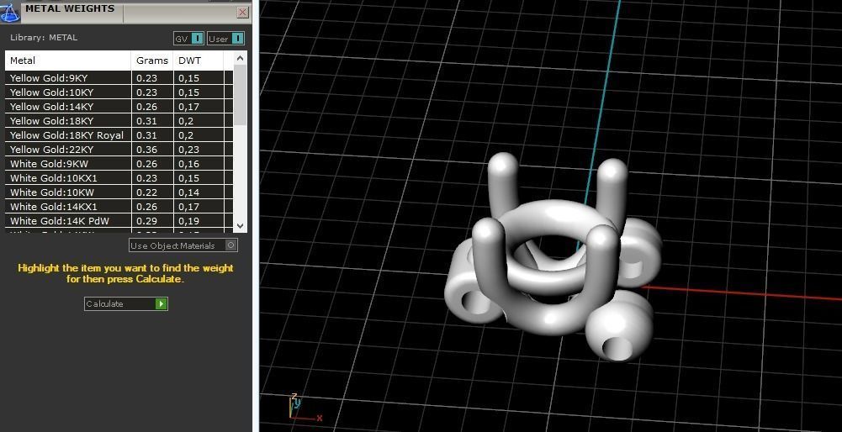The image size is (842, 432).
Task: Select the White Gold:9KW row
Action: pyautogui.click(x=119, y=164)
